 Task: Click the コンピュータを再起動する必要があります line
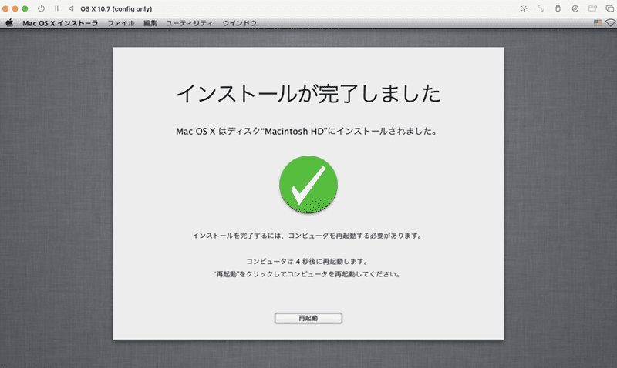coord(307,236)
